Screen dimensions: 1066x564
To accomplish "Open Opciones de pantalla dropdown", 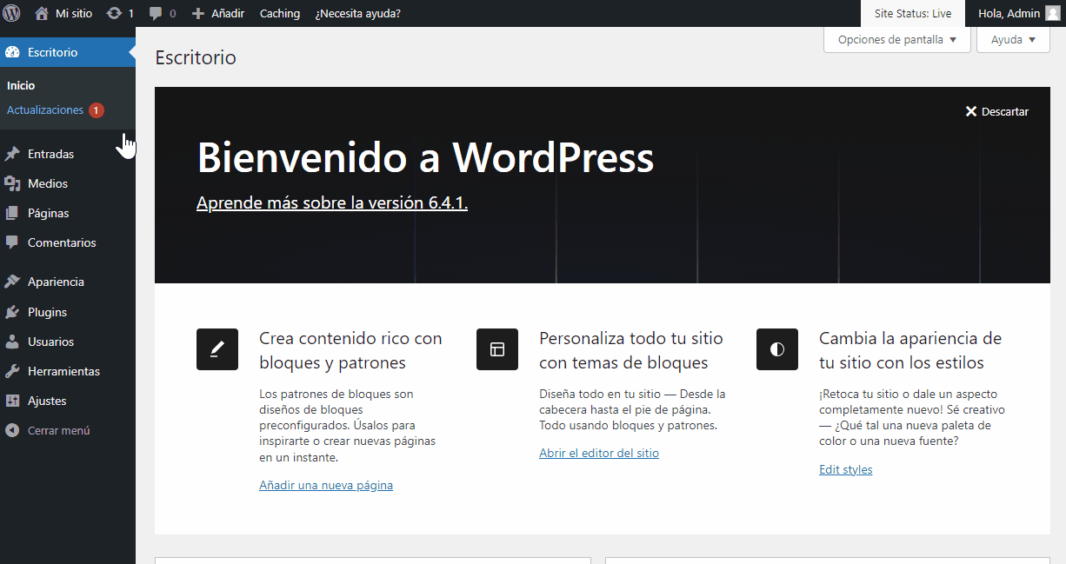I will pos(897,39).
